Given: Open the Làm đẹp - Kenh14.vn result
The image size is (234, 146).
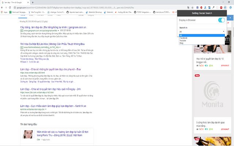Looking at the screenshot, I should [53, 106].
